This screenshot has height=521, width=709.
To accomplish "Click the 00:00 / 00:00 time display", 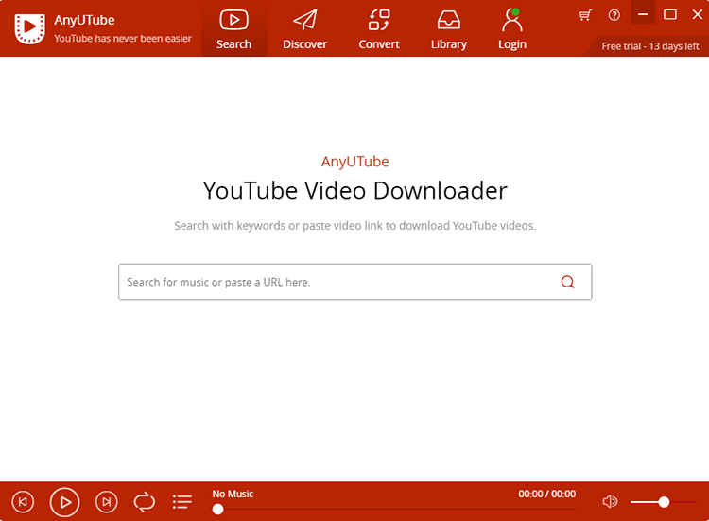I will [547, 494].
